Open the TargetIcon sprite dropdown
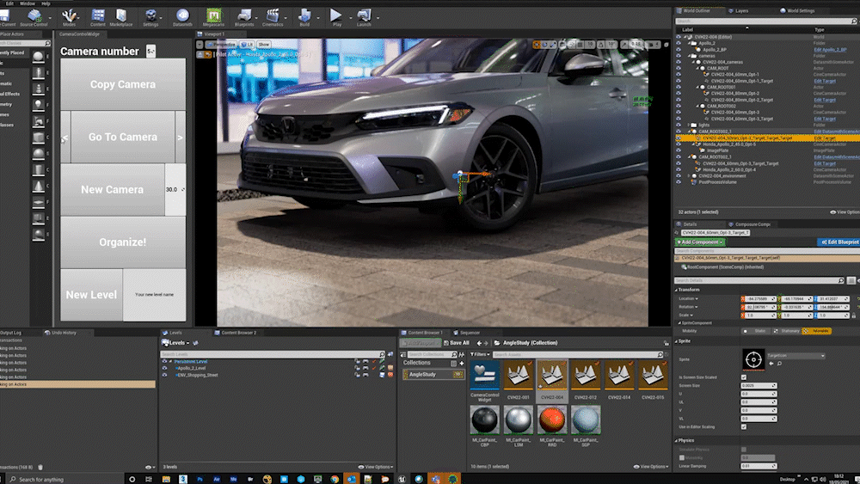860x484 pixels. [798, 356]
